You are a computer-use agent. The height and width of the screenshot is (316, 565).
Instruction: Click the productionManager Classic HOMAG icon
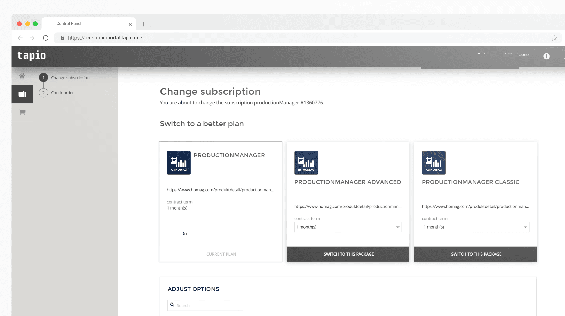click(x=434, y=163)
